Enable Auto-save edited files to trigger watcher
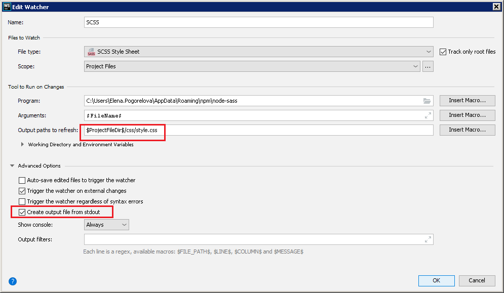This screenshot has height=293, width=504. (22, 180)
